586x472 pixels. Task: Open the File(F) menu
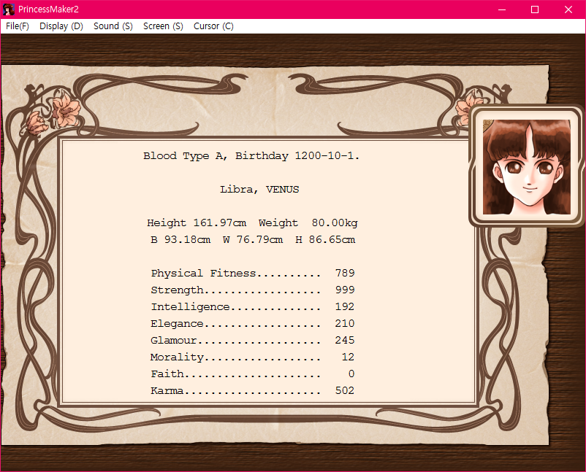(18, 26)
